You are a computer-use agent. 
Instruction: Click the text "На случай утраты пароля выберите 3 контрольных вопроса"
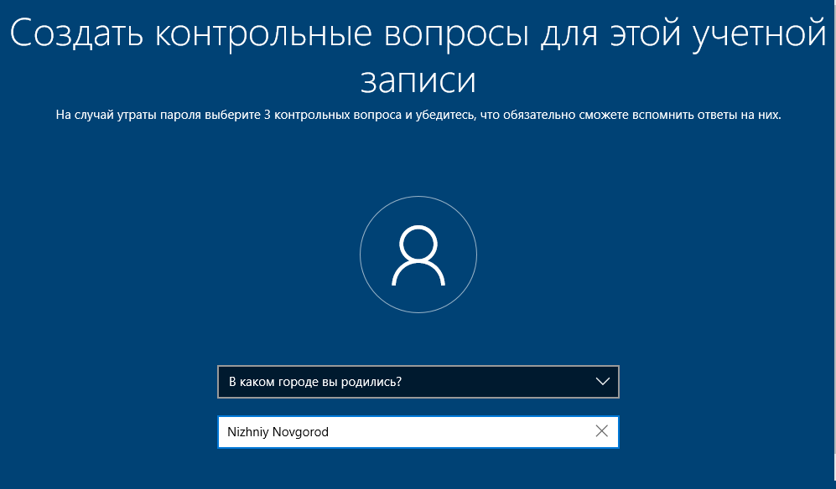[229, 115]
